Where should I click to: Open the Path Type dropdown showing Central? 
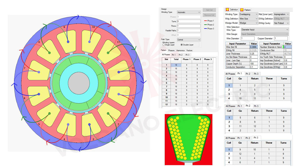coord(189,40)
